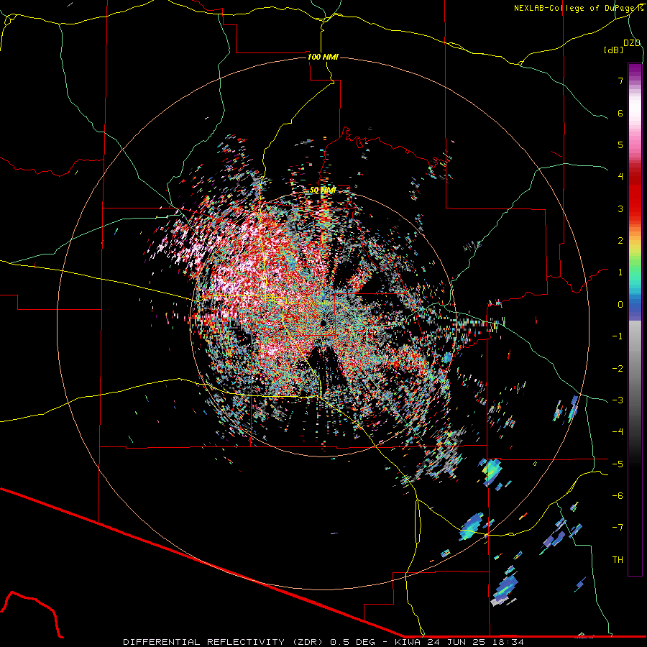
Task: Click the 100 NMI range ring label
Action: pyautogui.click(x=323, y=57)
